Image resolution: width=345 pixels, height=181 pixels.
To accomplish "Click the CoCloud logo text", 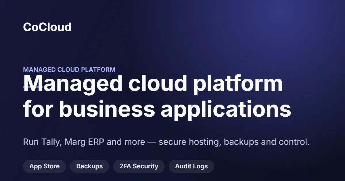I will coord(47,27).
